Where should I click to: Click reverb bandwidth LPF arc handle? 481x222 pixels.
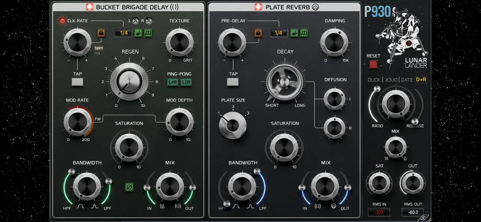click(257, 172)
